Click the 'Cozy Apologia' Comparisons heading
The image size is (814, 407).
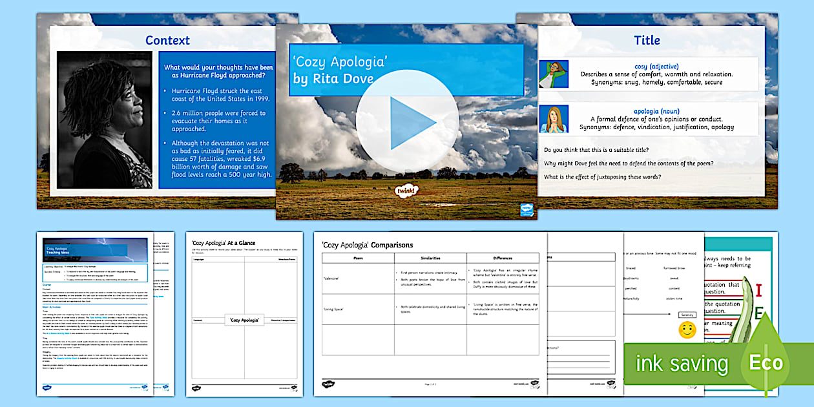pos(367,245)
